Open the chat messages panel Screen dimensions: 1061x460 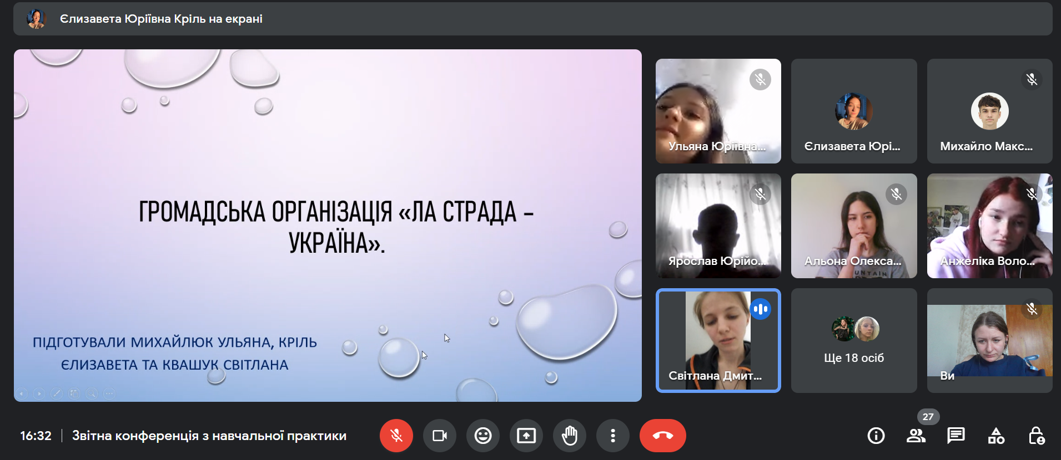(x=956, y=436)
